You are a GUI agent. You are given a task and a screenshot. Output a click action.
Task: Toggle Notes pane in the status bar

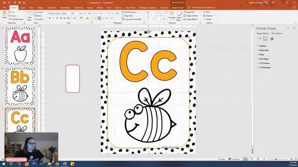tap(222, 159)
